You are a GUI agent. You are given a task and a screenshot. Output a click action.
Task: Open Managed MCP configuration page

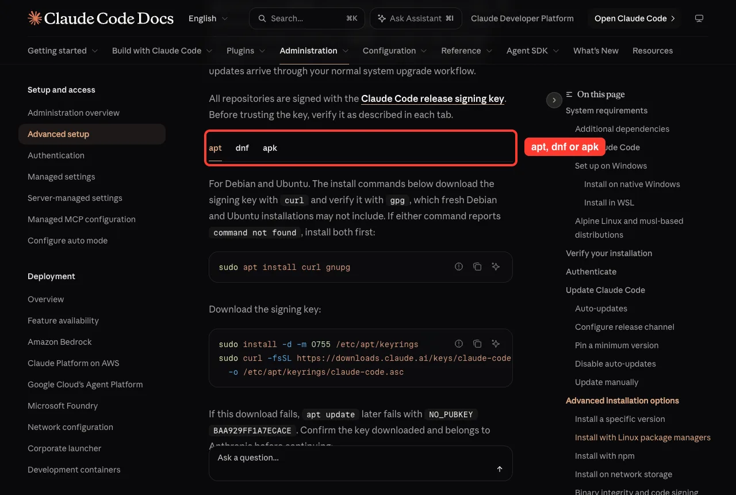pos(82,219)
